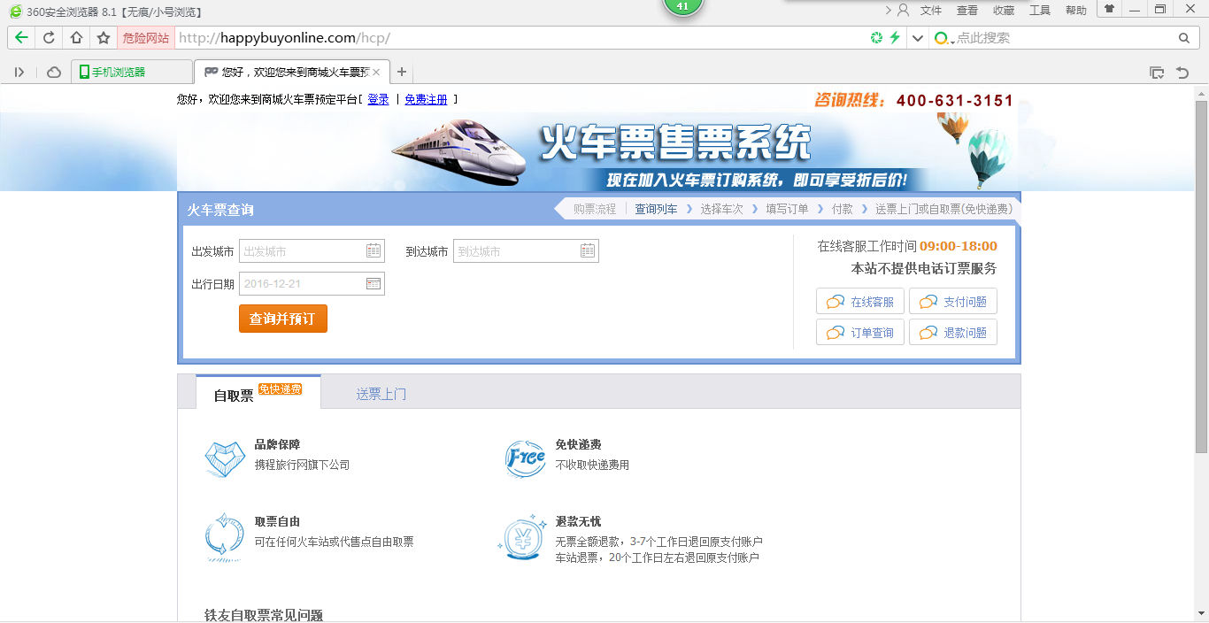Click the 退款无忧 yen coin icon

[524, 537]
